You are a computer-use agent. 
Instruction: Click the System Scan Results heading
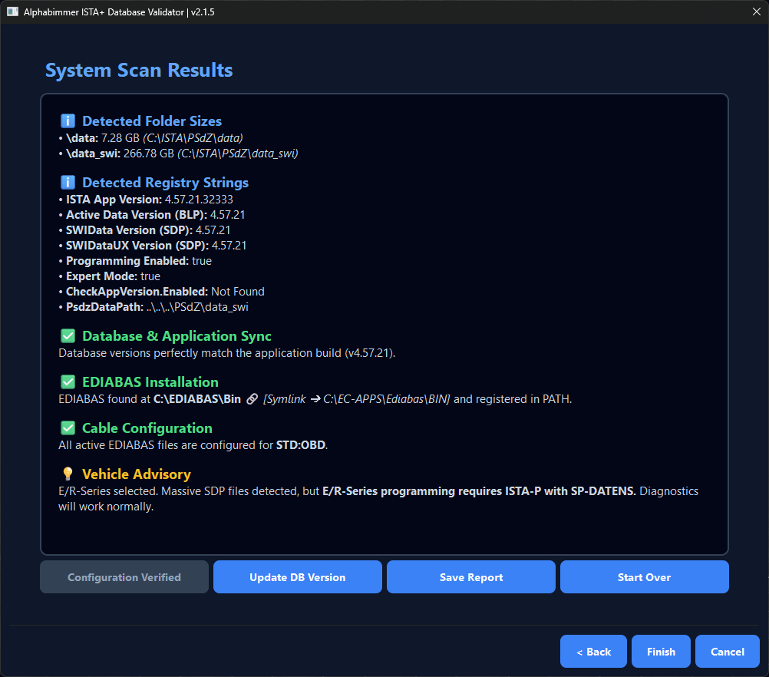click(x=139, y=70)
